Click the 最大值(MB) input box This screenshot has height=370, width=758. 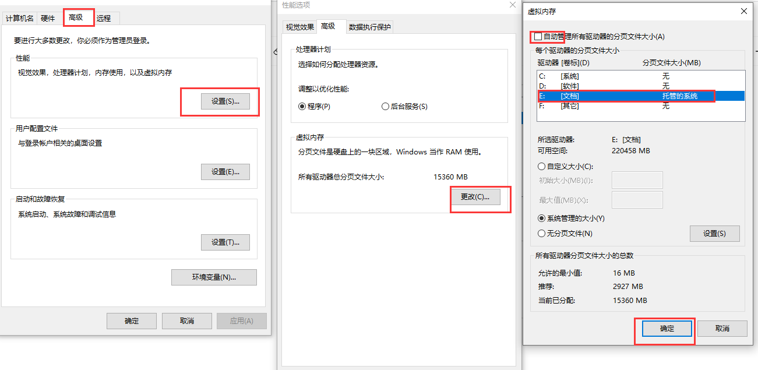click(x=637, y=200)
